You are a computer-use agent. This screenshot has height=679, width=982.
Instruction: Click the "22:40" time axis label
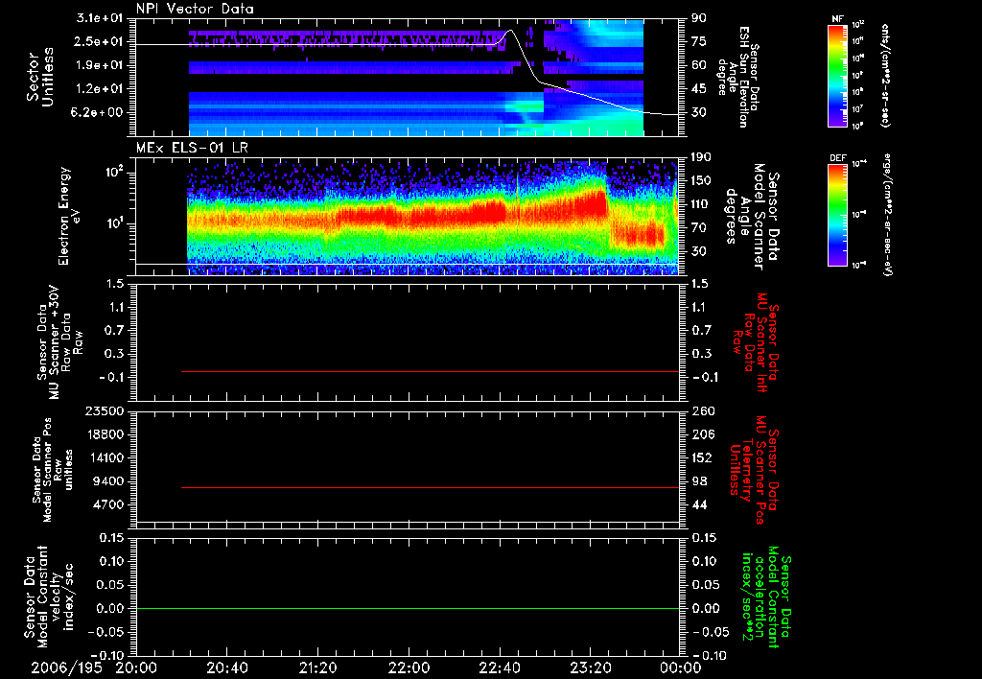coord(500,668)
